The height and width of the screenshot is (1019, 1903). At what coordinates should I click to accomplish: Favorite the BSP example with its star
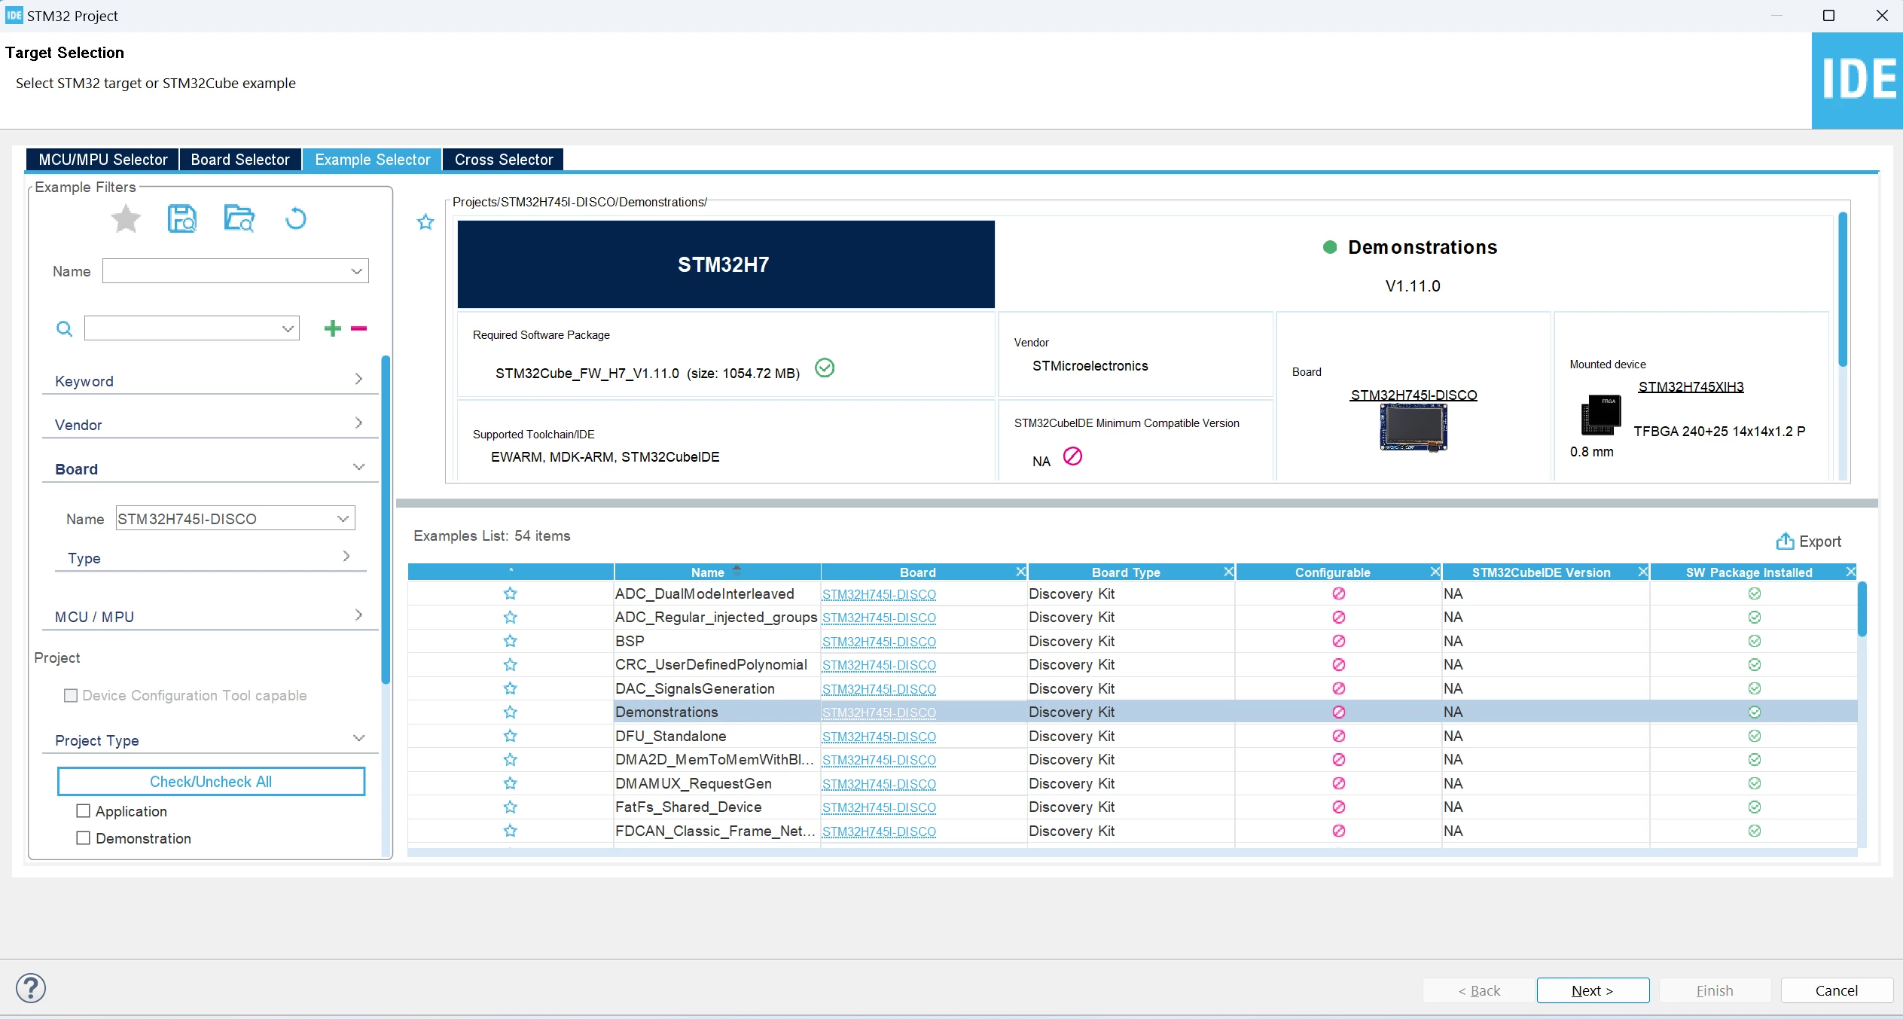(x=510, y=641)
